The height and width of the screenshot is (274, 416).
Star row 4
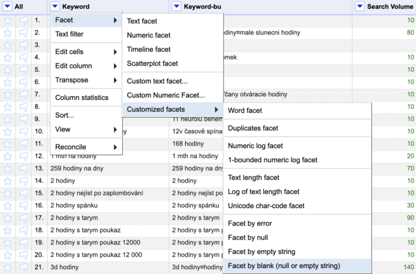click(x=8, y=58)
